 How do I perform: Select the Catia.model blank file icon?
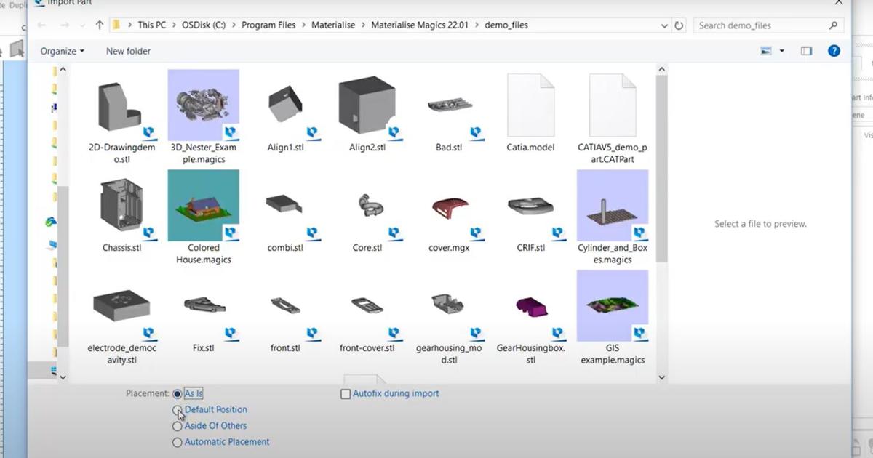pyautogui.click(x=530, y=105)
